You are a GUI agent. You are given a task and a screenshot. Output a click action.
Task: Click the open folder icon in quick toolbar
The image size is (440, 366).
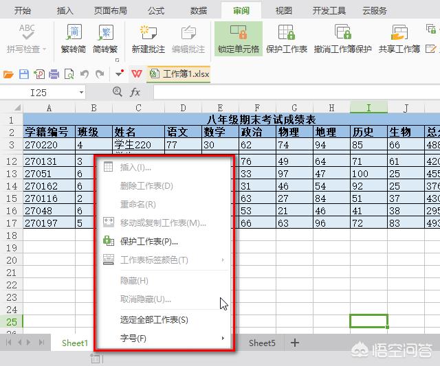tap(8, 74)
